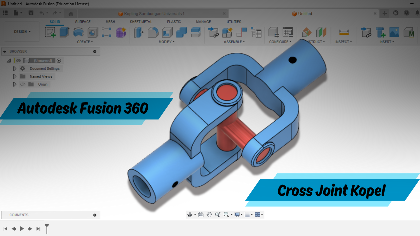Switch to the SURFACE tab
Image resolution: width=420 pixels, height=236 pixels.
83,22
